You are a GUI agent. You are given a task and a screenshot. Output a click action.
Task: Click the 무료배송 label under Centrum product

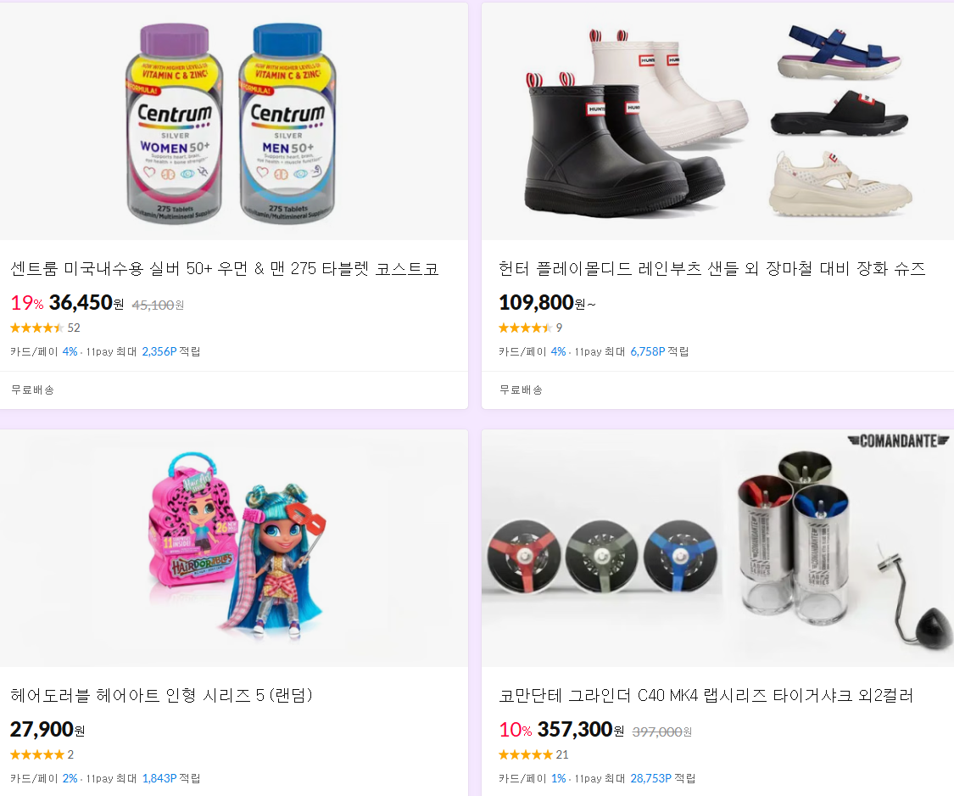click(x=33, y=390)
